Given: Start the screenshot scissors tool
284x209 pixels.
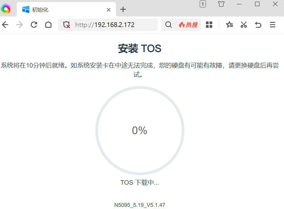Looking at the screenshot, I should click(244, 25).
